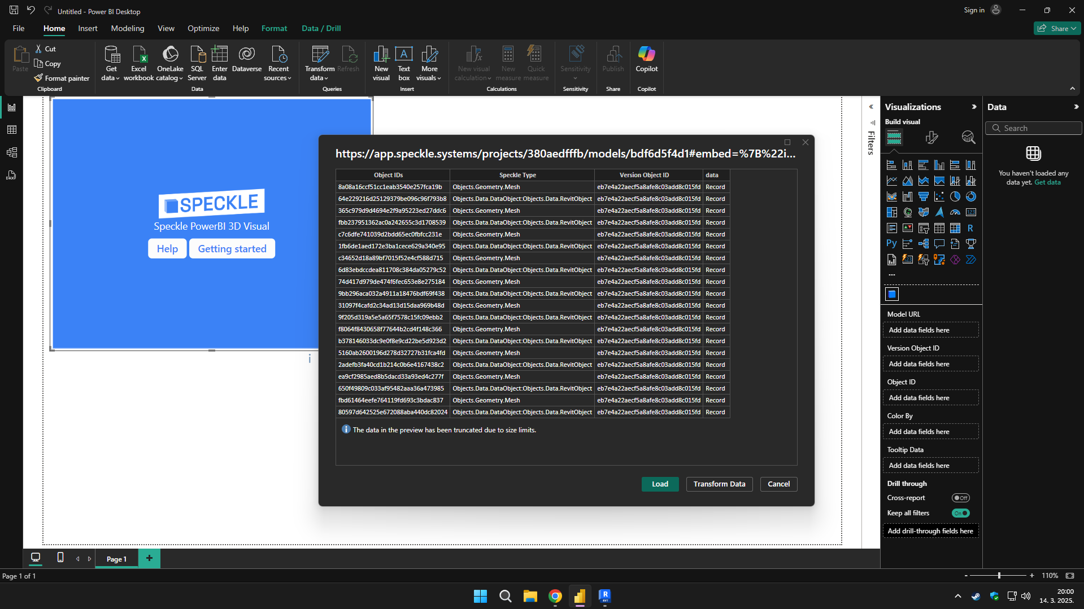
Task: Click the Transform Data button
Action: coord(719,484)
